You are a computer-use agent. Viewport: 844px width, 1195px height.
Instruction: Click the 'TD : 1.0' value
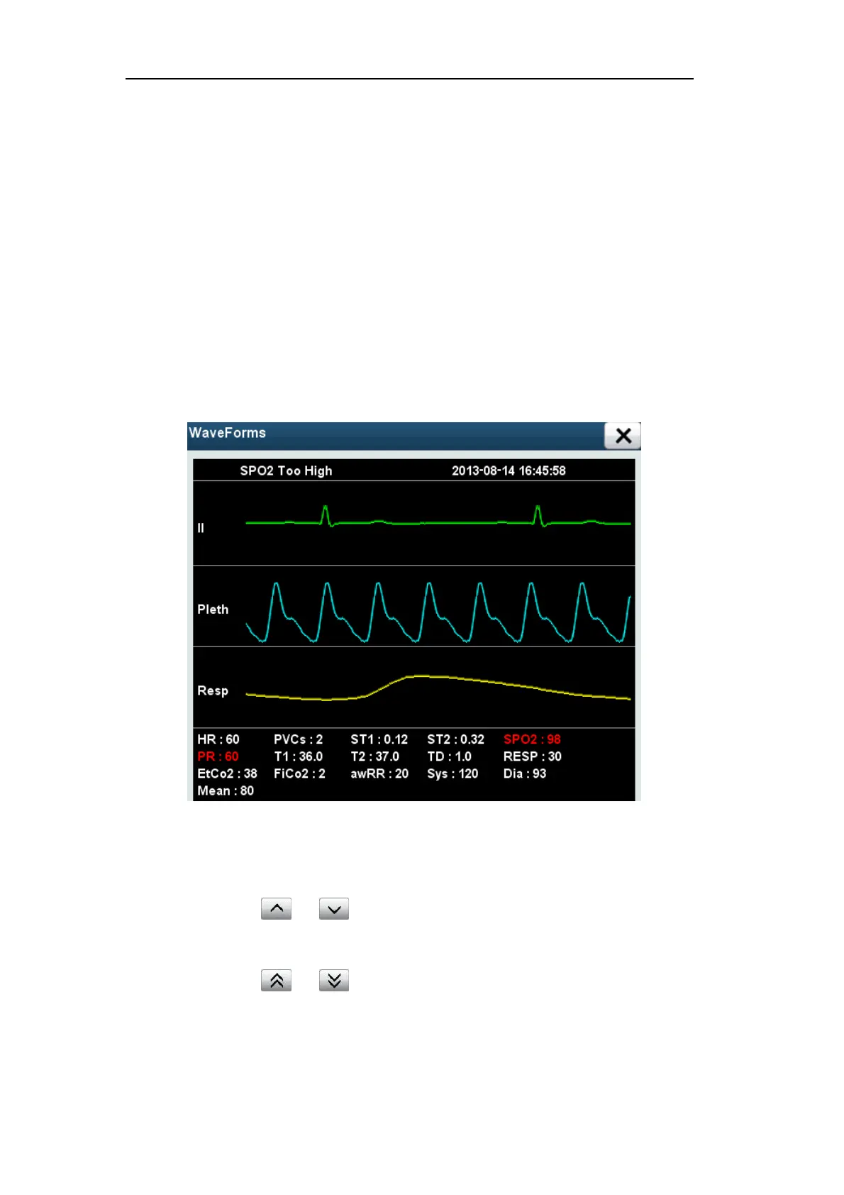click(449, 756)
